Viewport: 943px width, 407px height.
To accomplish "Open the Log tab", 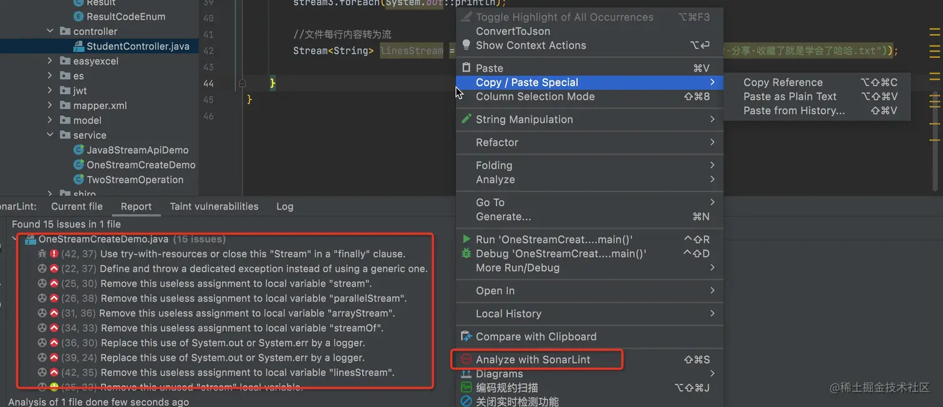I will [284, 206].
